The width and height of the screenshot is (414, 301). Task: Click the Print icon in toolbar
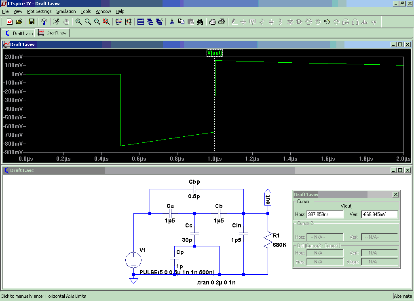click(x=222, y=22)
